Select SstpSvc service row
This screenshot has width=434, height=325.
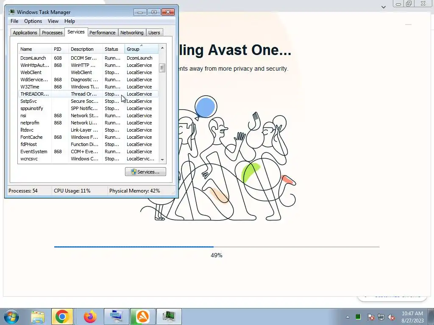pos(88,101)
